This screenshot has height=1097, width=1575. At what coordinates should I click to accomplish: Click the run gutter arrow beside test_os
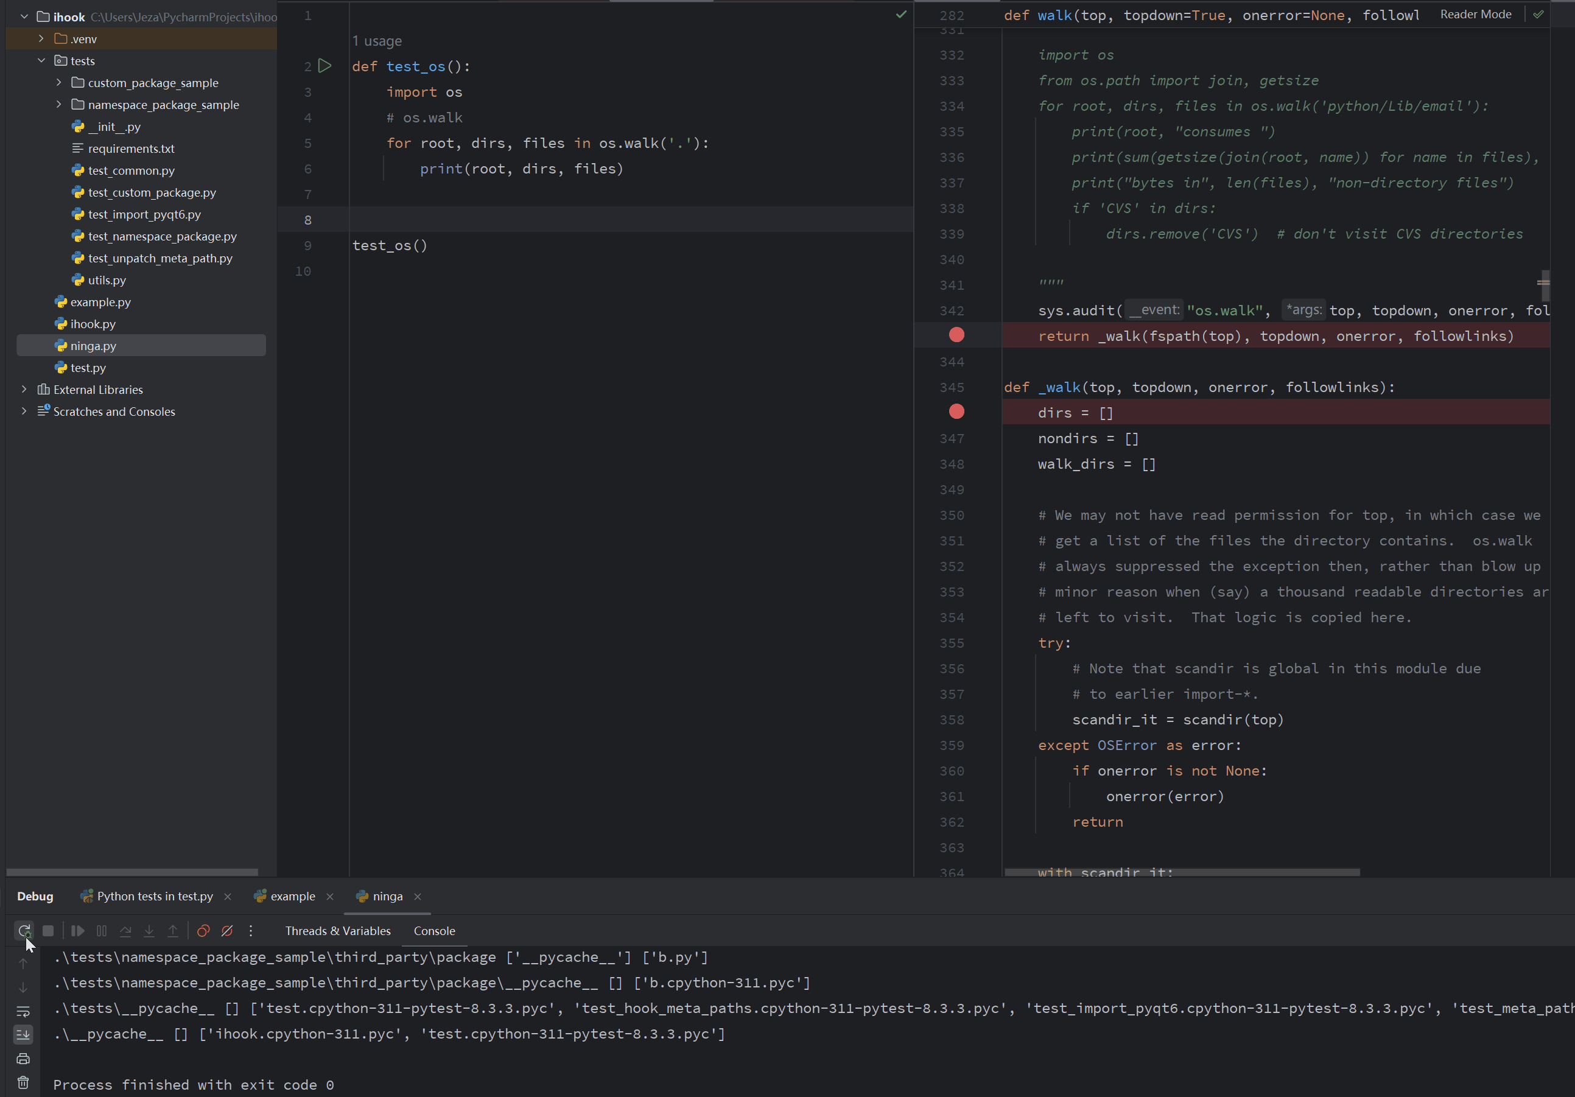[325, 66]
